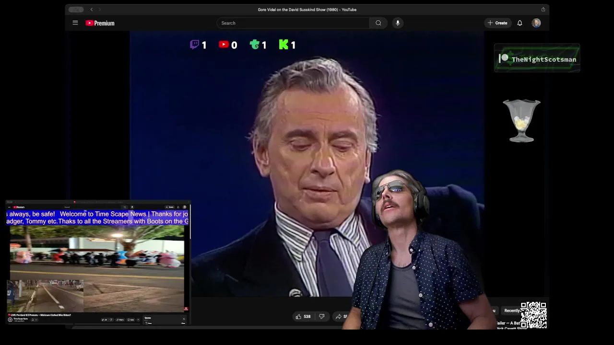
Task: Open the notifications bell
Action: [520, 23]
